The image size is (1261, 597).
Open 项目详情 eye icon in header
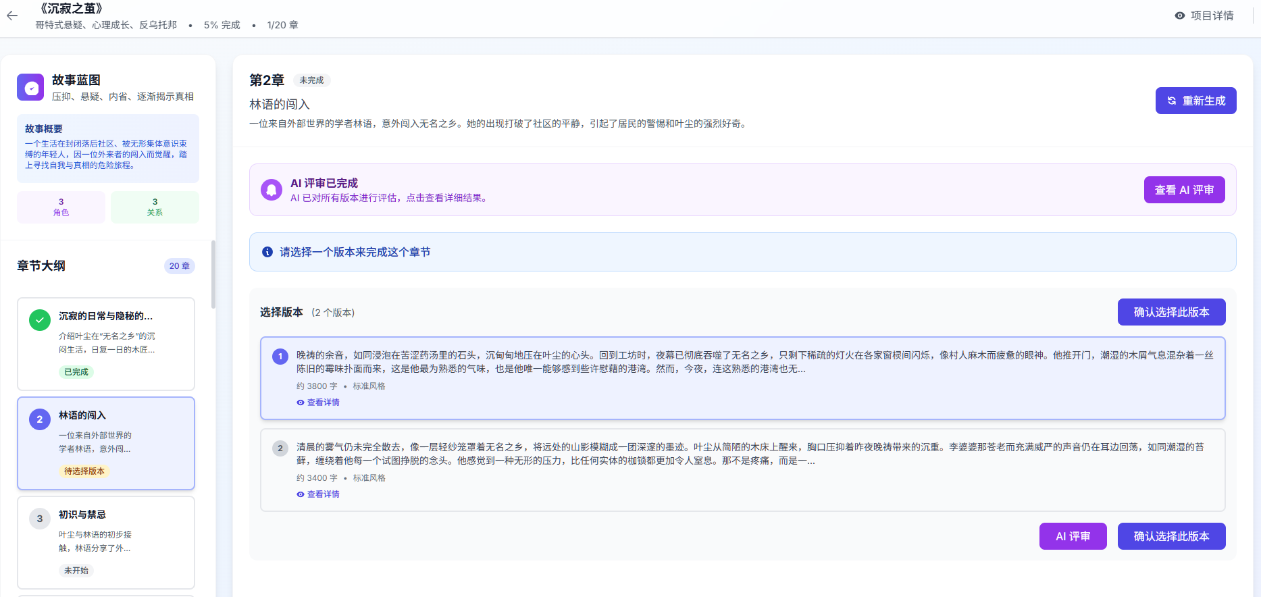(x=1179, y=16)
